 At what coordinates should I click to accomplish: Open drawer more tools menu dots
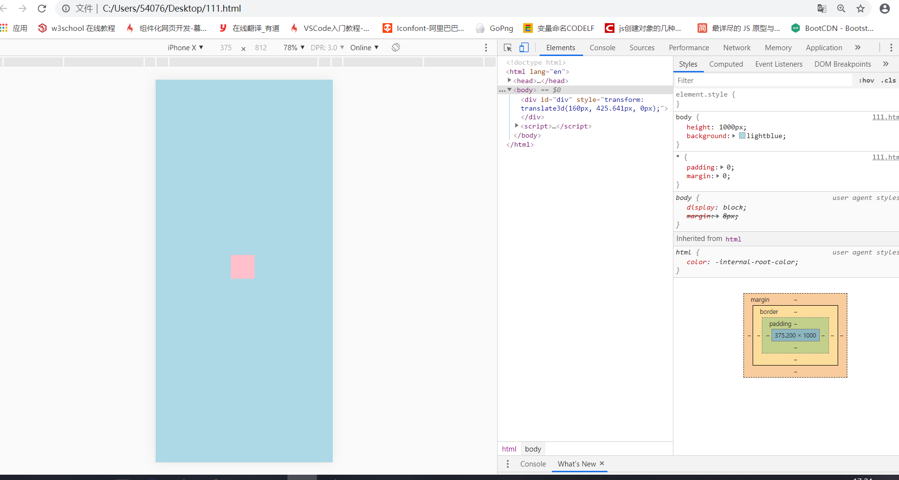507,464
